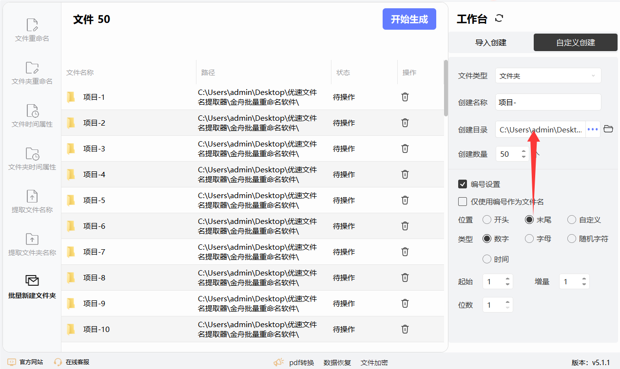This screenshot has width=620, height=369.
Task: Delete the 项目-3 row
Action: click(x=405, y=148)
